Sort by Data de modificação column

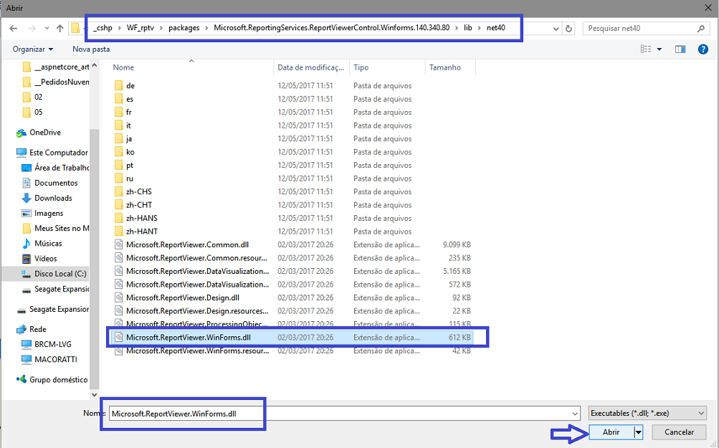(310, 67)
